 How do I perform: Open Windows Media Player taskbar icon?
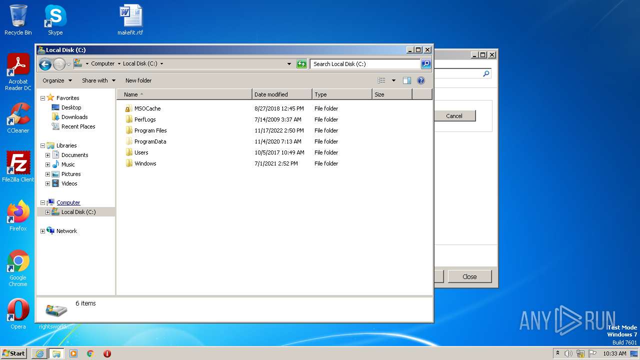pos(73,353)
